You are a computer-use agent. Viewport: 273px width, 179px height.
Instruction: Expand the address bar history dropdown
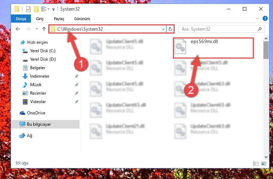click(163, 29)
